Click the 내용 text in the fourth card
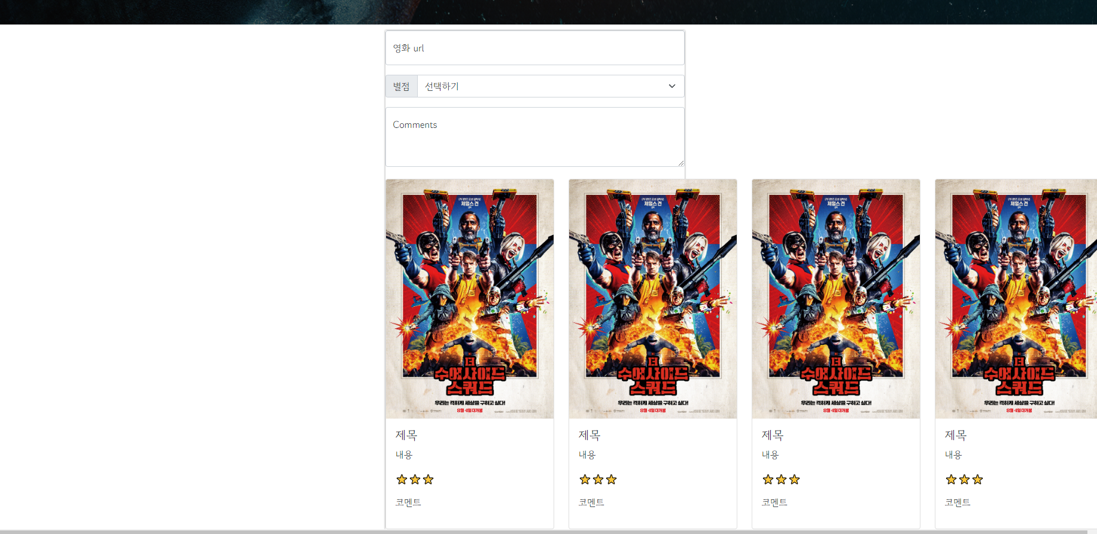The height and width of the screenshot is (534, 1097). pos(953,455)
